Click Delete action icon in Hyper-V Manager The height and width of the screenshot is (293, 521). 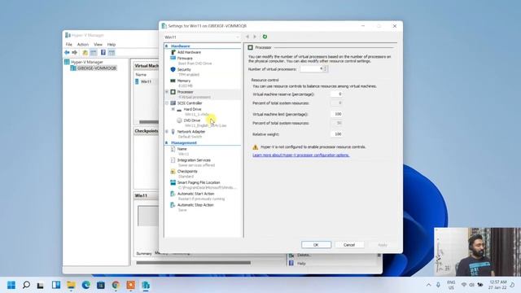coord(291,255)
